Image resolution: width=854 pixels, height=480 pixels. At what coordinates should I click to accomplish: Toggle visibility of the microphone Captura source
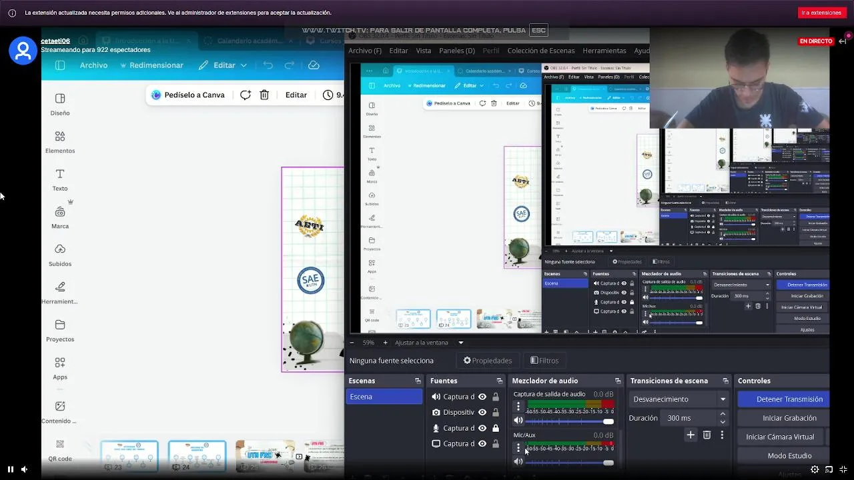pos(482,428)
